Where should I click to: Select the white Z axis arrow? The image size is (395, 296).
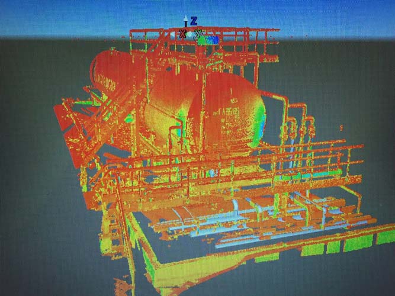[185, 22]
